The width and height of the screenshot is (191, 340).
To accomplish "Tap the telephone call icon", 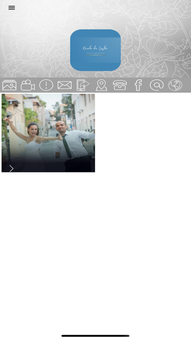I will pyautogui.click(x=120, y=85).
